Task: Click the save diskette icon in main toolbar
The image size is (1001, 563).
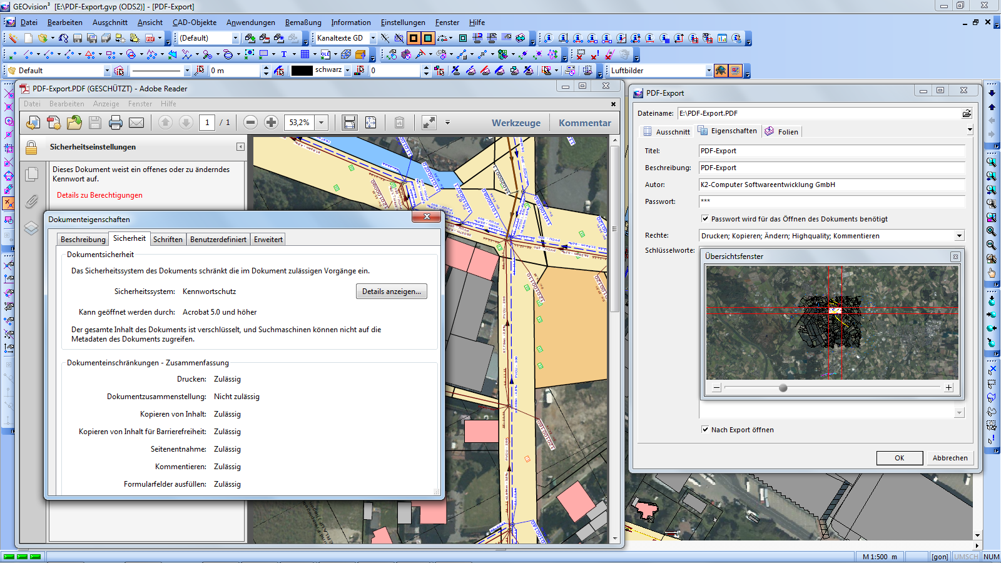Action: point(78,38)
